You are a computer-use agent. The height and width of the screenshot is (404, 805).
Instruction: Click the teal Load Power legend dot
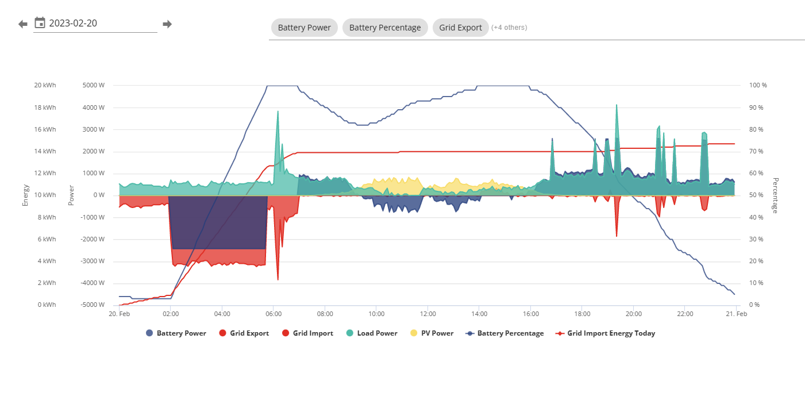click(350, 333)
